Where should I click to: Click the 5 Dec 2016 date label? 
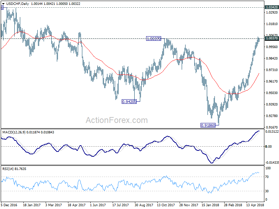click(9, 205)
